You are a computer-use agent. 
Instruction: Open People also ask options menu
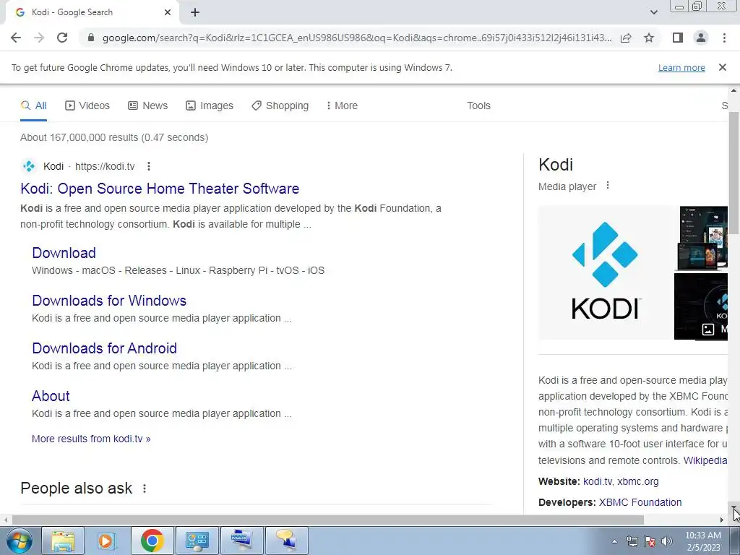(x=145, y=489)
